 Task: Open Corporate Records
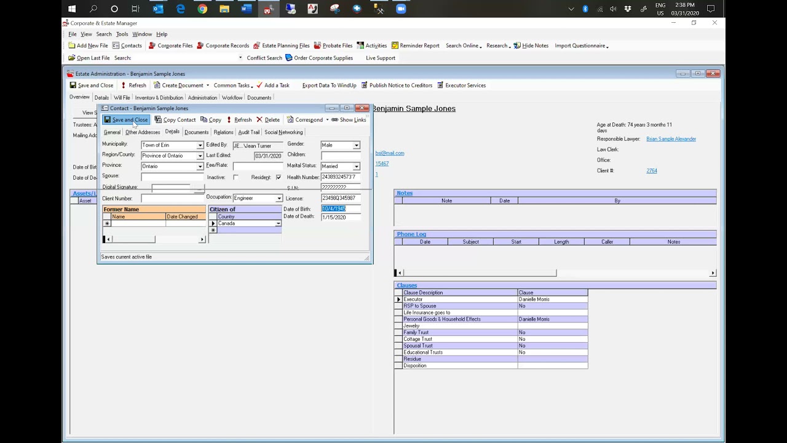(x=223, y=46)
